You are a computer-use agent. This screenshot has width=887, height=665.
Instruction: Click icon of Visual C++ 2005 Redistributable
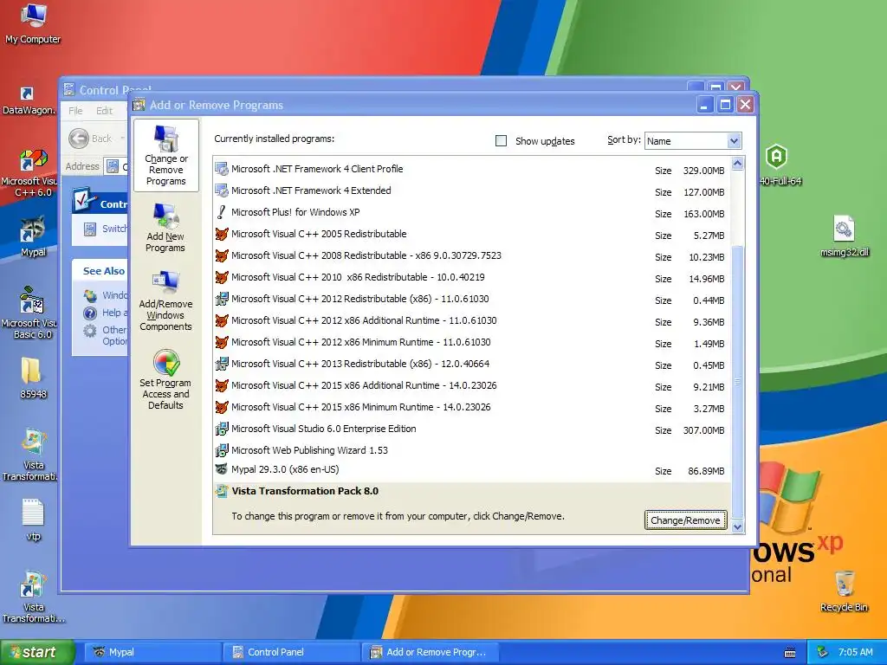[x=222, y=234]
